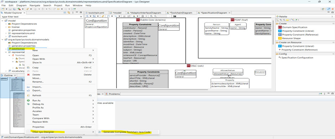Click the New wizard icon in main toolbar
The height and width of the screenshot is (139, 335).
2,9
